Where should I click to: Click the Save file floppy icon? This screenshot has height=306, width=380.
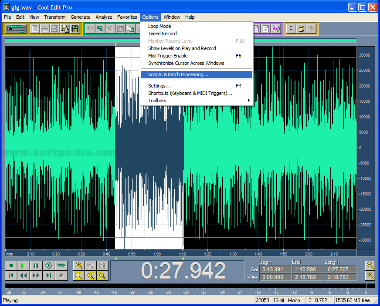point(55,29)
